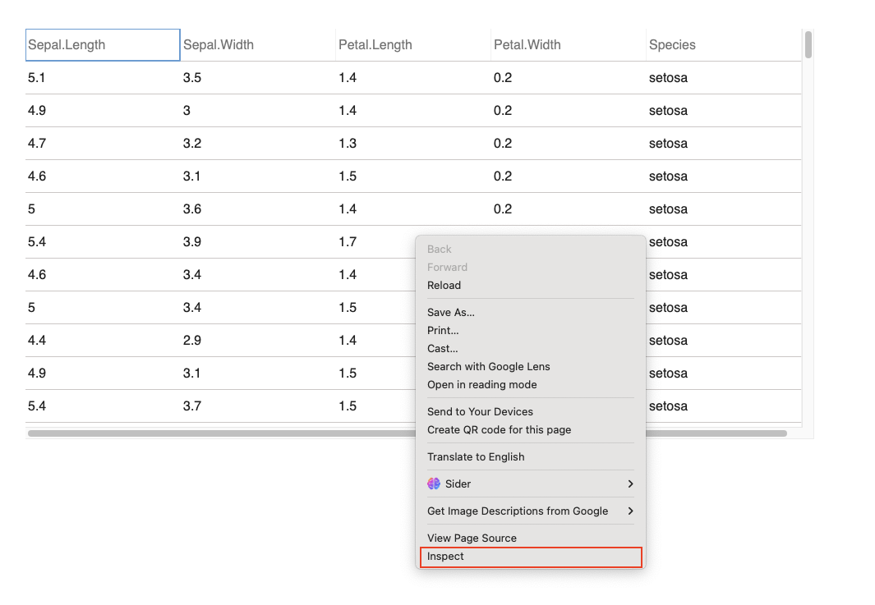The height and width of the screenshot is (605, 875).
Task: Expand the Sider submenu arrow
Action: (x=630, y=484)
